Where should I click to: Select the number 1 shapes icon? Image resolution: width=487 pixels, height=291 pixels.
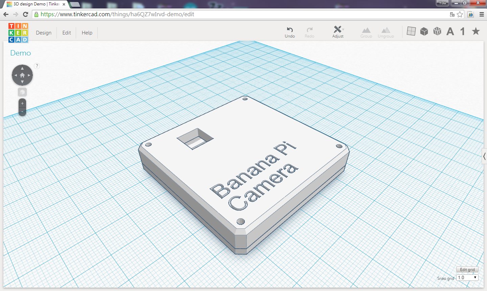click(x=463, y=31)
